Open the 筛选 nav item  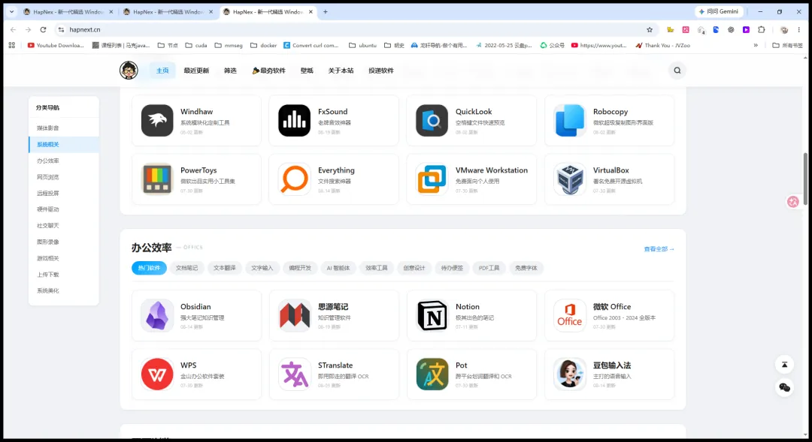point(231,71)
